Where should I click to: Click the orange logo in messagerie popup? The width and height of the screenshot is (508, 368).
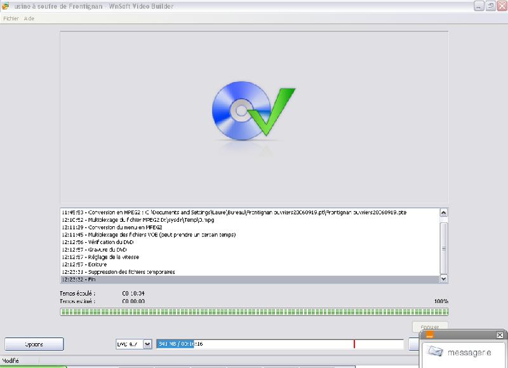[x=430, y=335]
